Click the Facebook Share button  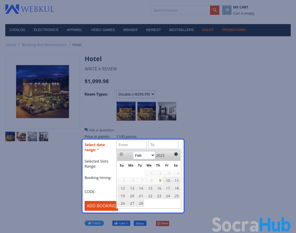140,223
